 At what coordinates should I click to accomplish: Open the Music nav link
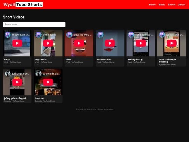tap(162, 5)
